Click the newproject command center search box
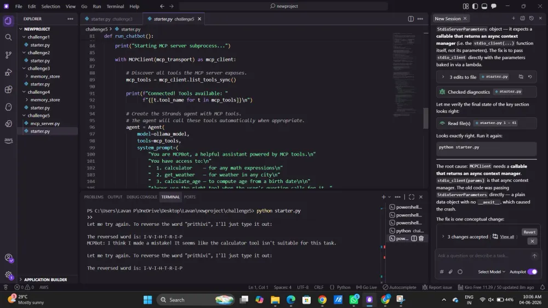Viewport: 548px width, 308px height. 283,6
